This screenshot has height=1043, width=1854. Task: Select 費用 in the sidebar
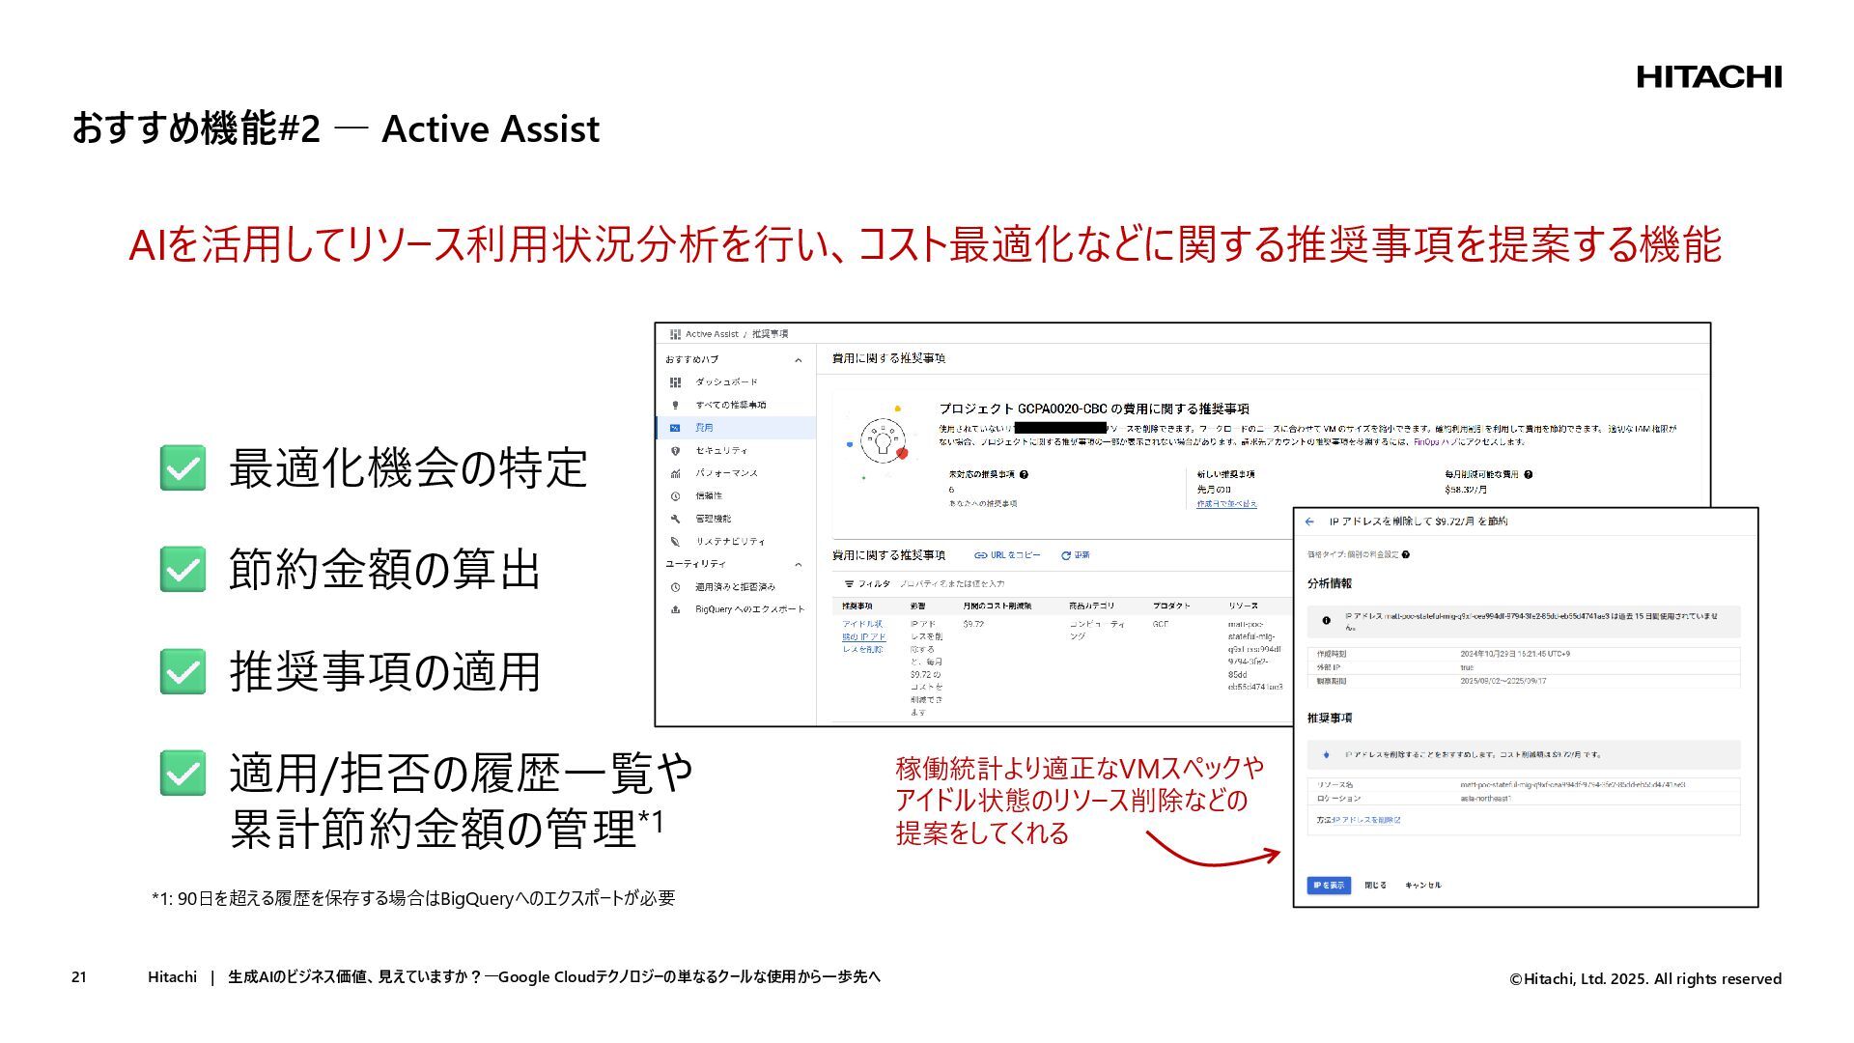tap(705, 428)
